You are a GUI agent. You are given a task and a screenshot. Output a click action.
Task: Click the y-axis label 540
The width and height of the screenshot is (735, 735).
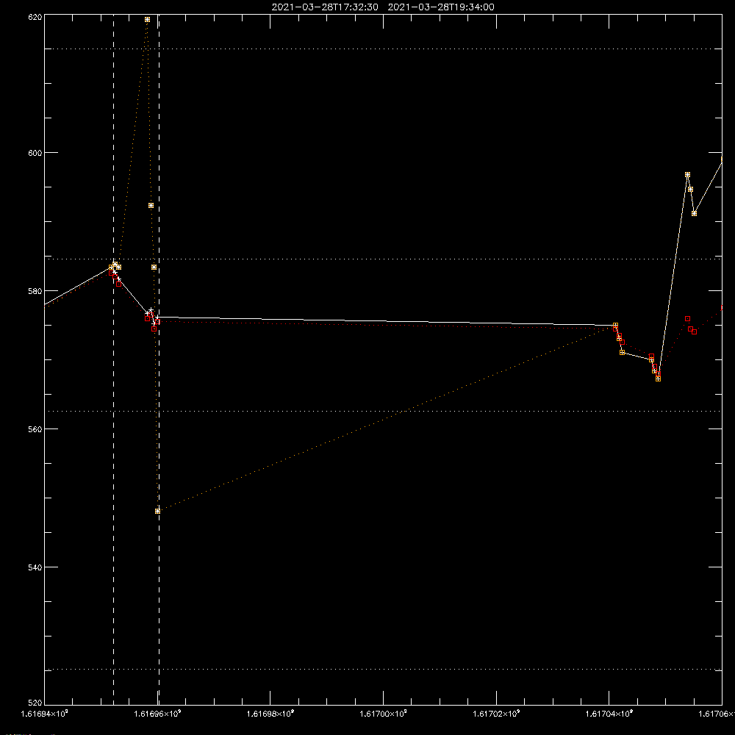click(35, 567)
